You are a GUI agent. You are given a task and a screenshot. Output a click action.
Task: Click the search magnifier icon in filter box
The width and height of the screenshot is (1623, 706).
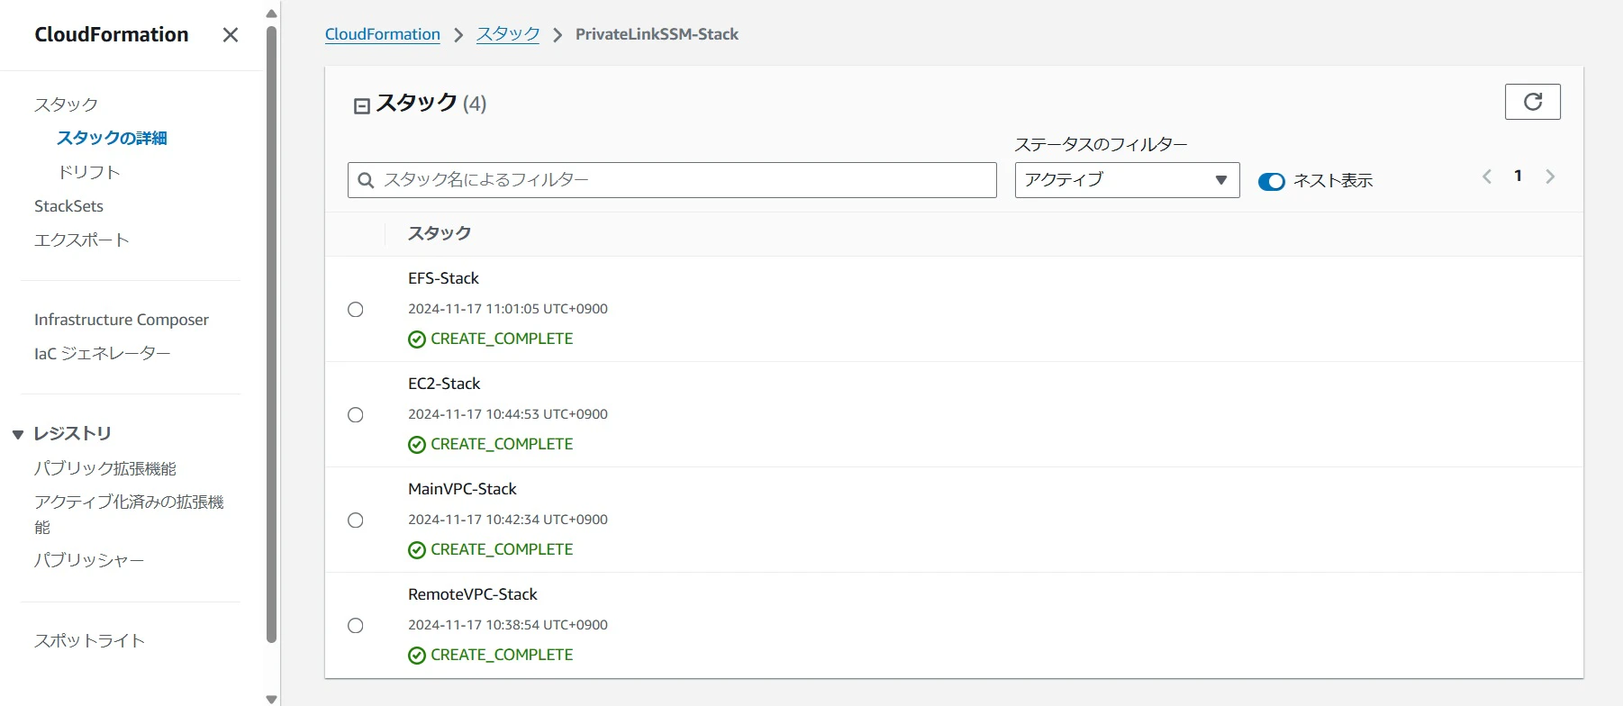[x=366, y=180]
